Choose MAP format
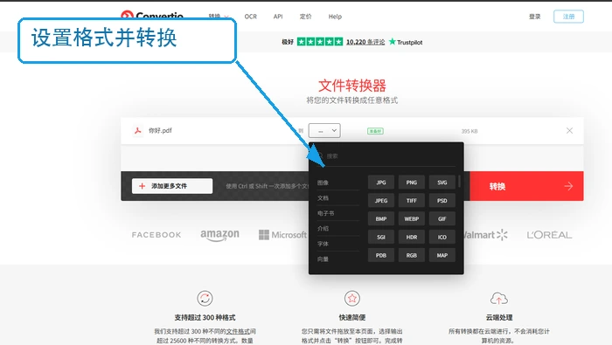This screenshot has height=345, width=612. [x=442, y=255]
